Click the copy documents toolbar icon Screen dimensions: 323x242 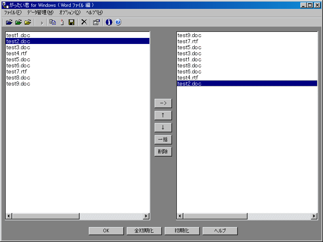[x=53, y=22]
